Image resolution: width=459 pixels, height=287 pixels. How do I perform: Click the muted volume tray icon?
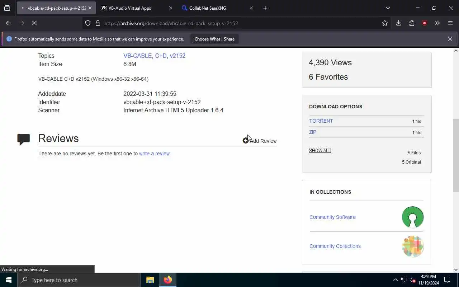pyautogui.click(x=413, y=280)
